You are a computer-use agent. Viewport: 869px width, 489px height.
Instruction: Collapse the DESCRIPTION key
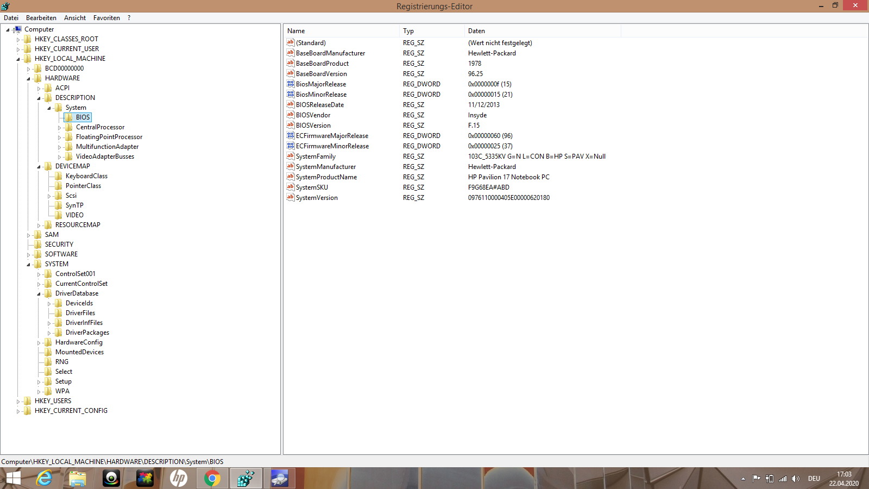(39, 98)
